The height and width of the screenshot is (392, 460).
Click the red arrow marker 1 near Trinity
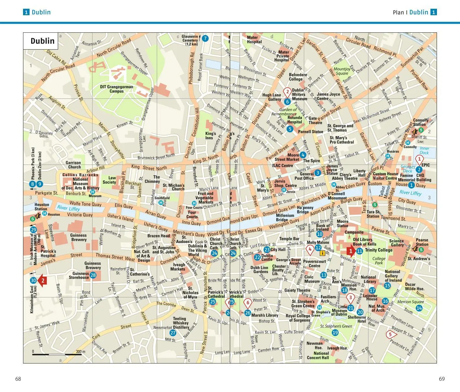[350, 251]
